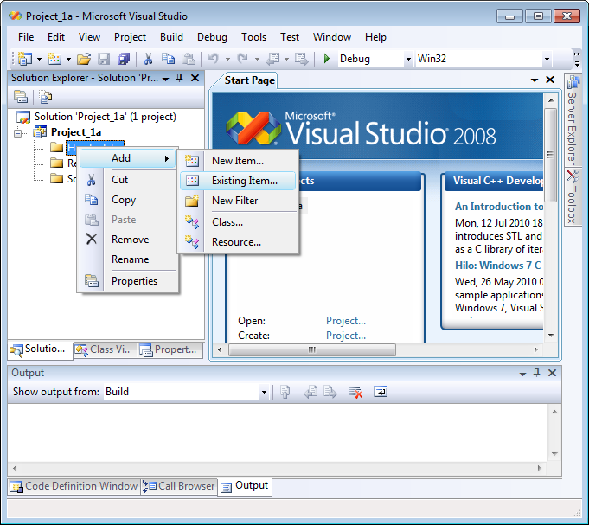Open the Build menu
Viewport: 589px width, 525px height.
pyautogui.click(x=171, y=37)
